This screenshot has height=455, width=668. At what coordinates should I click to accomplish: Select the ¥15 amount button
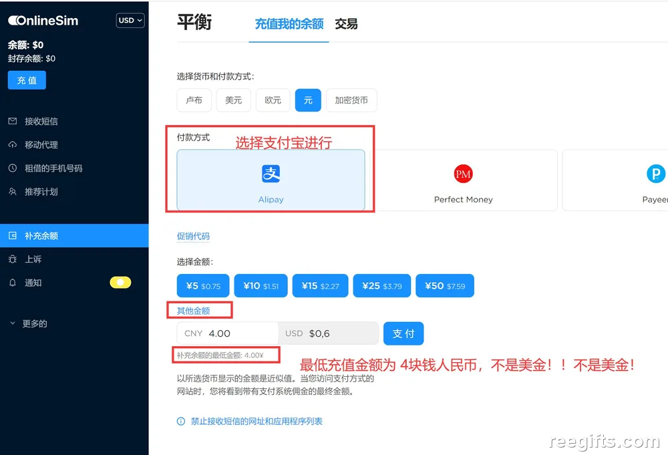point(321,286)
